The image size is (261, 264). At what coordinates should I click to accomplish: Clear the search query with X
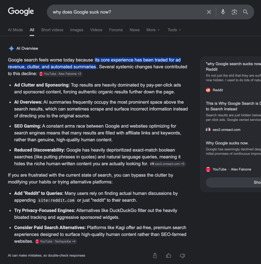click(x=209, y=12)
